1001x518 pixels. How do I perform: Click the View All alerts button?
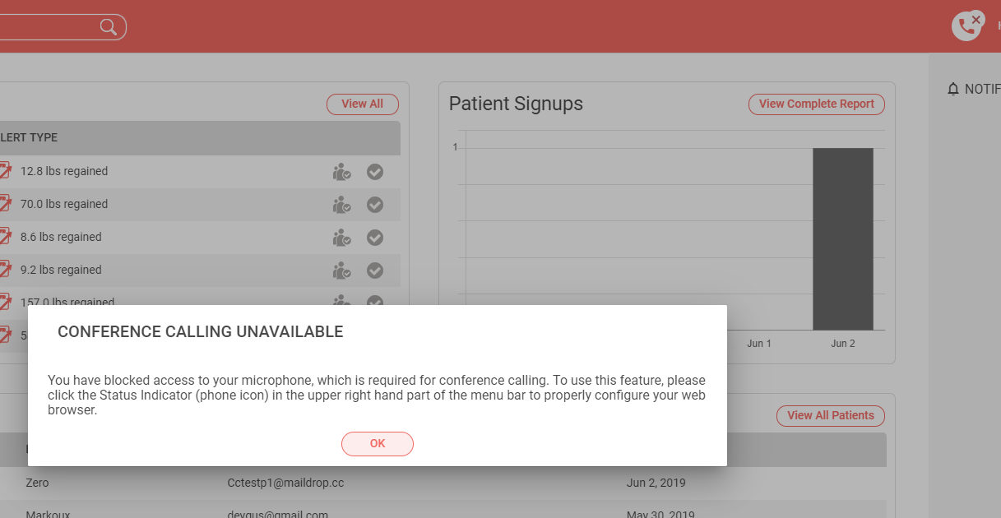click(x=363, y=104)
